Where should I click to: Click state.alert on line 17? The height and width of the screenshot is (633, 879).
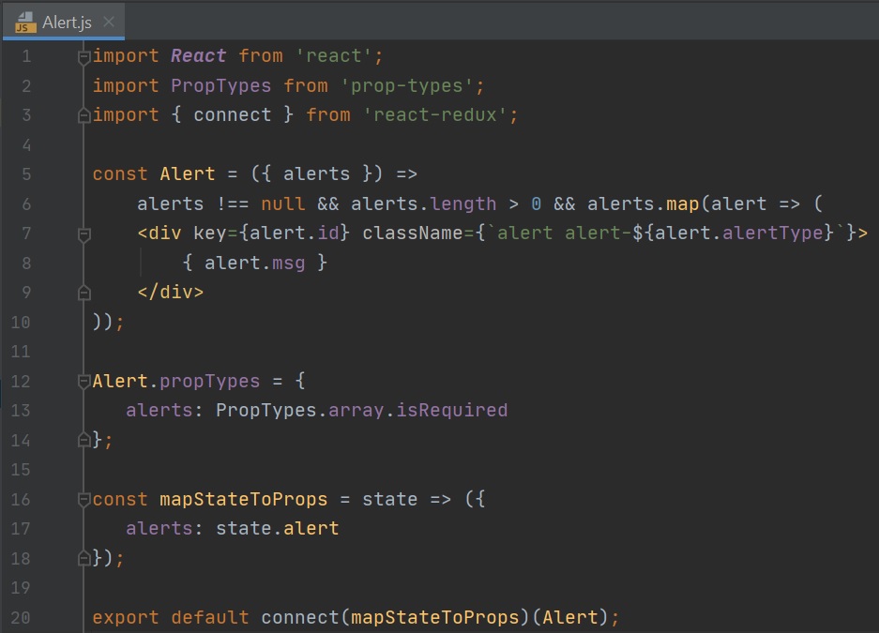[277, 529]
